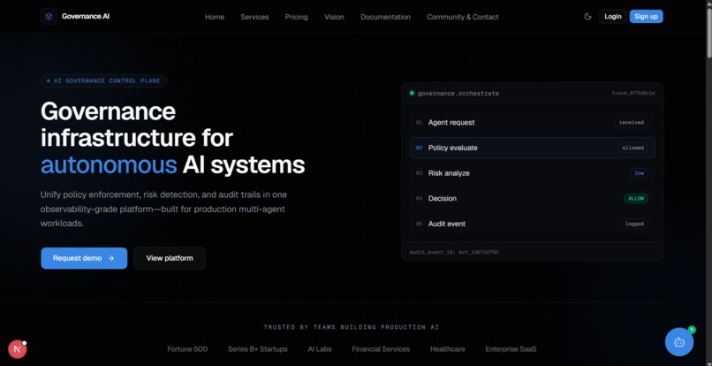The width and height of the screenshot is (712, 366).
Task: Click audit_event_id footer text
Action: coord(454,252)
